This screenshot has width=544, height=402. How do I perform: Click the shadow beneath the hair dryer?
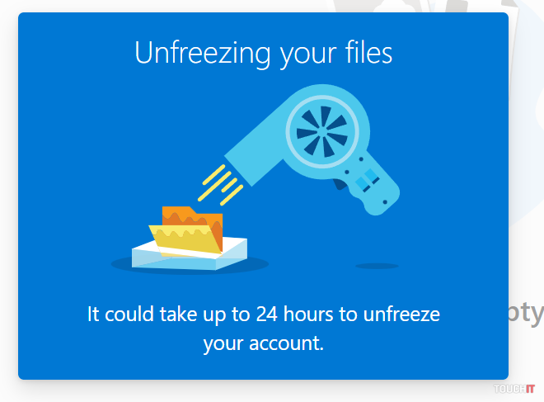tap(377, 266)
